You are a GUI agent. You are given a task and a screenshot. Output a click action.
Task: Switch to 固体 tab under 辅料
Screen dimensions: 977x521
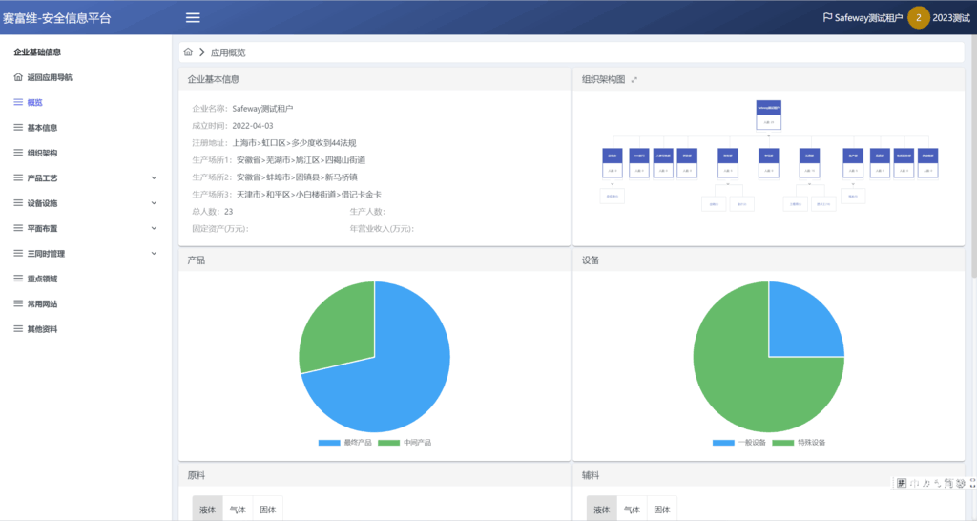pos(661,510)
